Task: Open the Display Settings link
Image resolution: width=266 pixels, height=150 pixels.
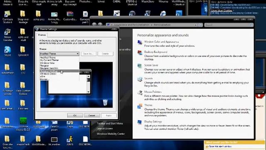Action: point(153,121)
